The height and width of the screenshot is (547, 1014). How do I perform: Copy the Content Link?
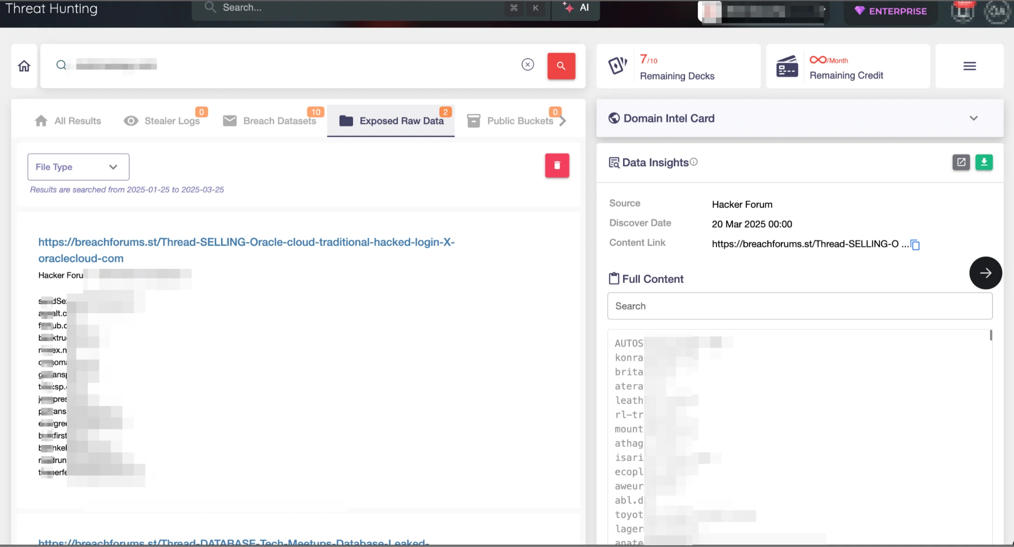915,245
